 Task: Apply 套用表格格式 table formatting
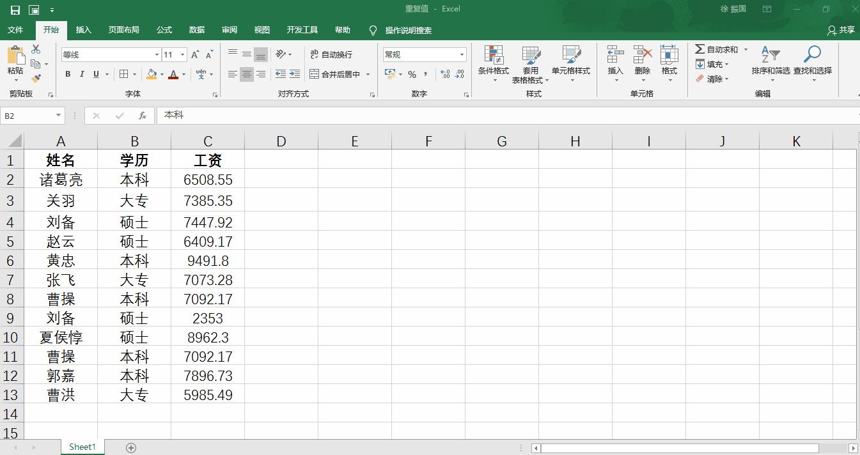pyautogui.click(x=531, y=64)
